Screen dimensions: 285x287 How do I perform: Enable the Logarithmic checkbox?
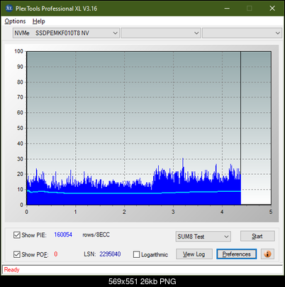coord(137,254)
